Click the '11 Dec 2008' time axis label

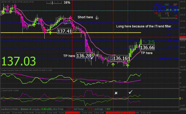[x=5, y=113]
